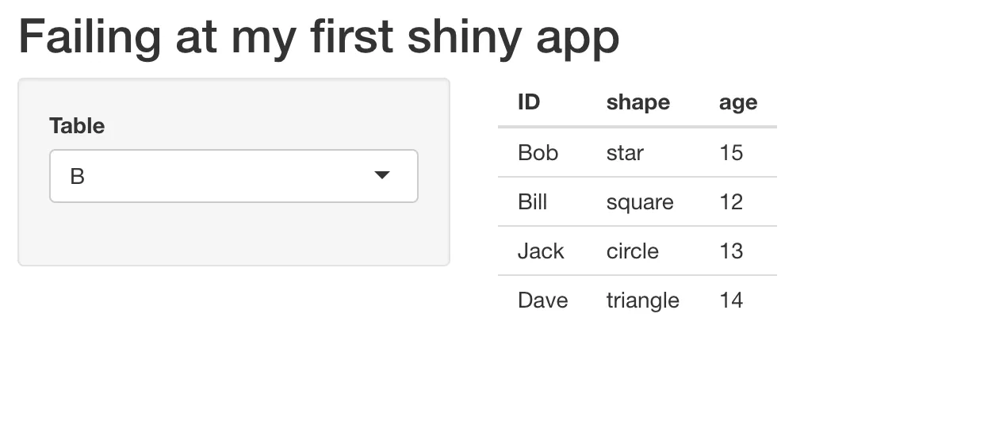The height and width of the screenshot is (444, 1007).
Task: Select the star cell in table
Action: click(x=625, y=152)
